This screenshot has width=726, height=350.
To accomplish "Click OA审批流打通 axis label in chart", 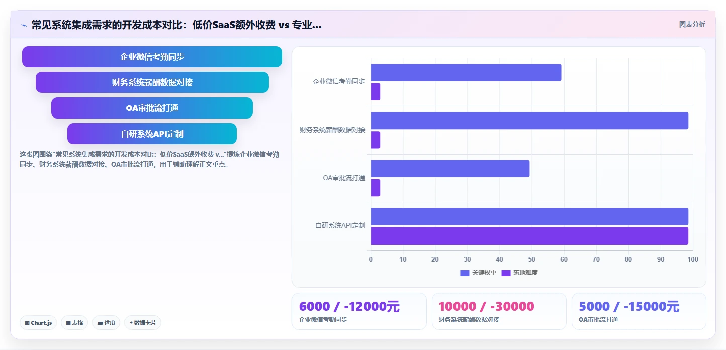I will click(344, 178).
